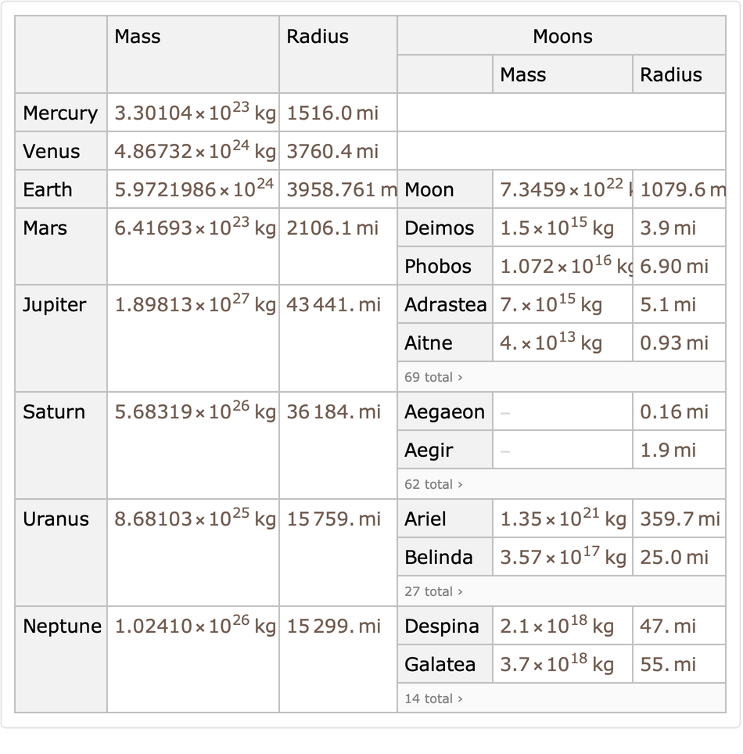Select the Deimos moon entry

(440, 228)
